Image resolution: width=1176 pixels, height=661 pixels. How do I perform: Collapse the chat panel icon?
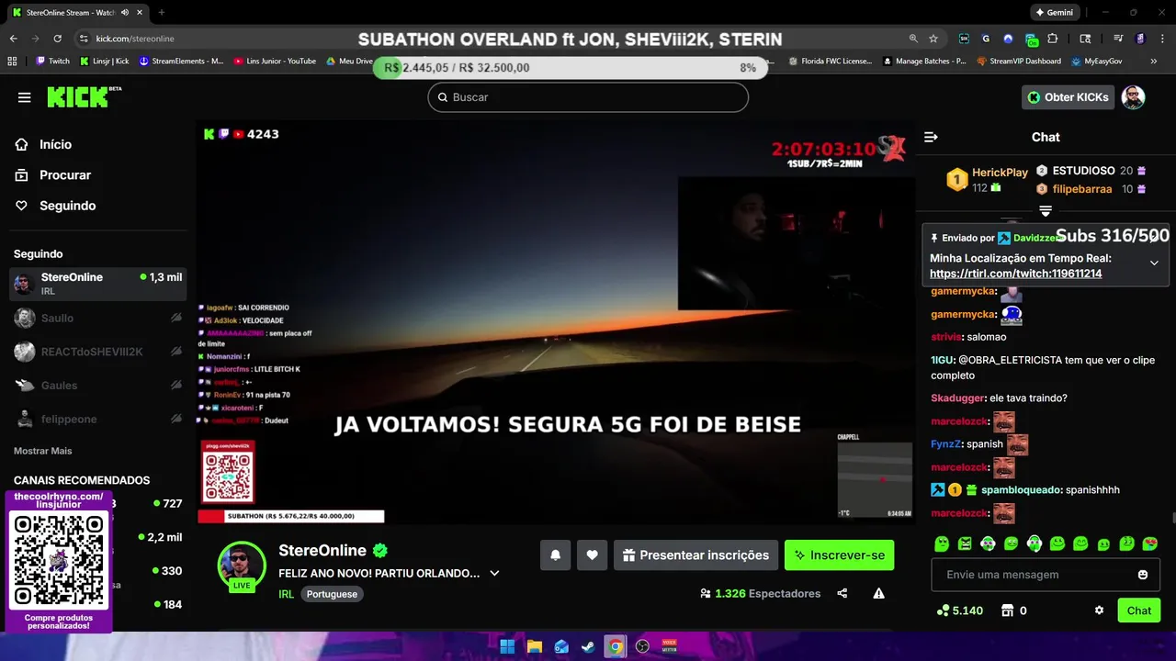click(x=931, y=137)
